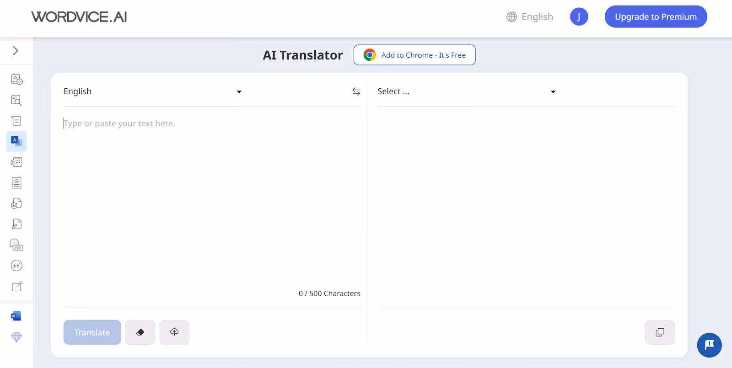732x368 pixels.
Task: Open the Citation Generator quote icon
Action: point(16,265)
